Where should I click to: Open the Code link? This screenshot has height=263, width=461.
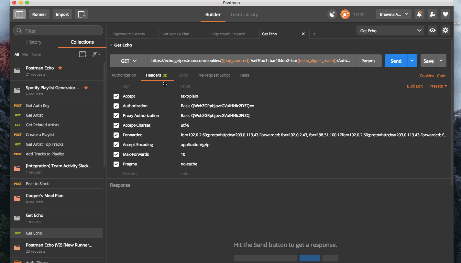point(442,76)
